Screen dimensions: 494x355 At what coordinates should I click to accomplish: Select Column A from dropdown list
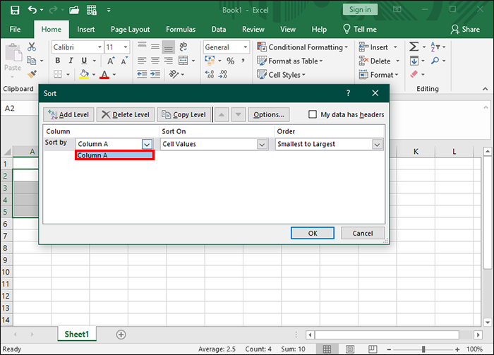coord(114,155)
